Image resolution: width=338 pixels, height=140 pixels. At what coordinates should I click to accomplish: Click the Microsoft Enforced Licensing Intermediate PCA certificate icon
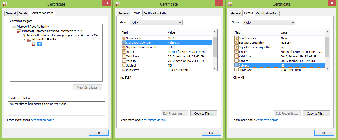[x=19, y=31]
